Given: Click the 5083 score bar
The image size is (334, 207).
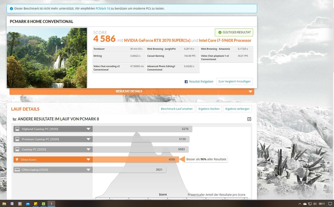Looking at the screenshot, I should point(140,149).
